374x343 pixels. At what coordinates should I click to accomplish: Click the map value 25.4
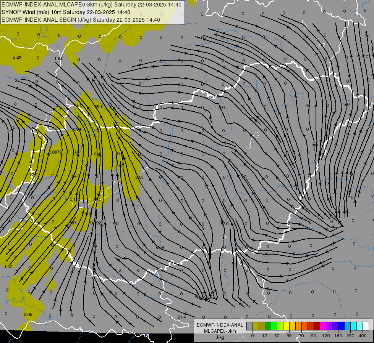(96, 200)
